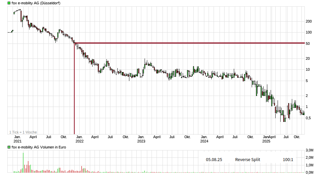
Task: Click the '05.08.25' split date text
Action: pos(214,160)
